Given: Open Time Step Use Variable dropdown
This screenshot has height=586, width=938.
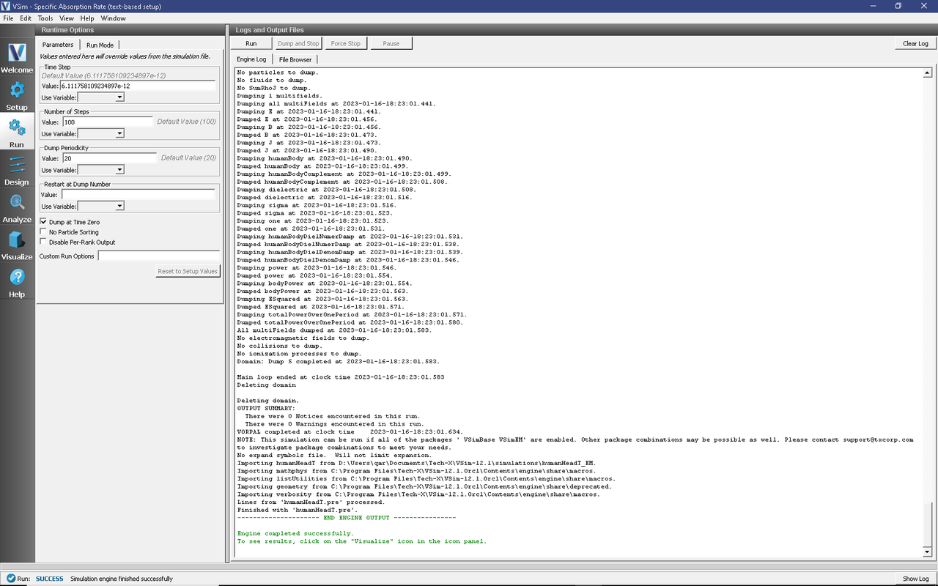Looking at the screenshot, I should click(x=101, y=97).
